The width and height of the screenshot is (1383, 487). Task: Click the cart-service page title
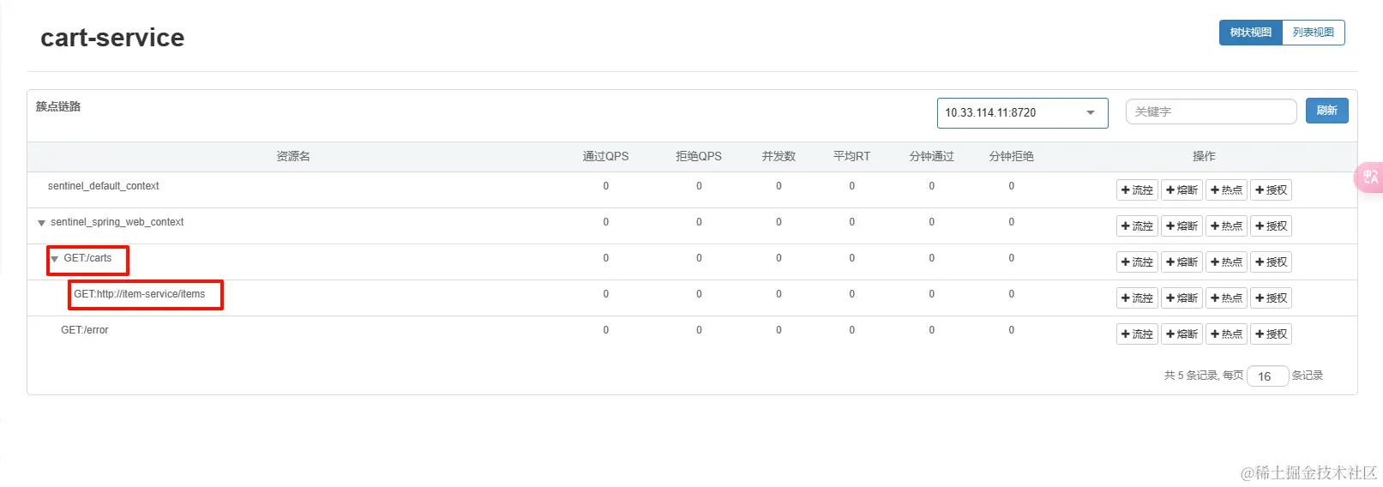tap(112, 38)
